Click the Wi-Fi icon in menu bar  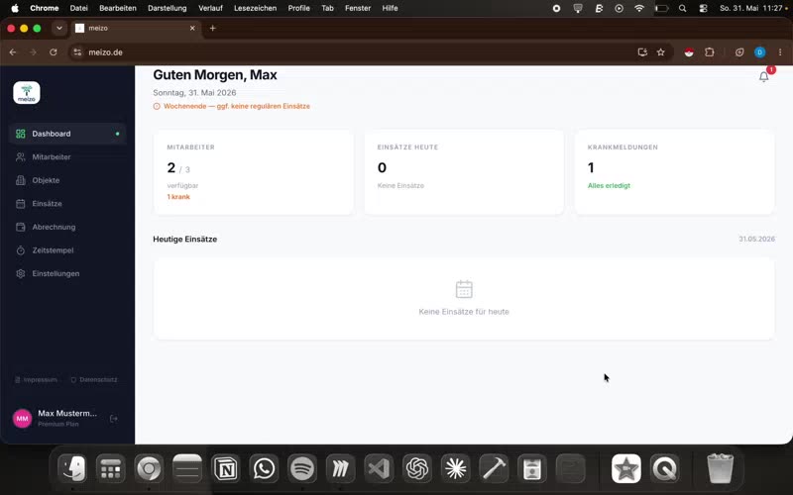(639, 8)
